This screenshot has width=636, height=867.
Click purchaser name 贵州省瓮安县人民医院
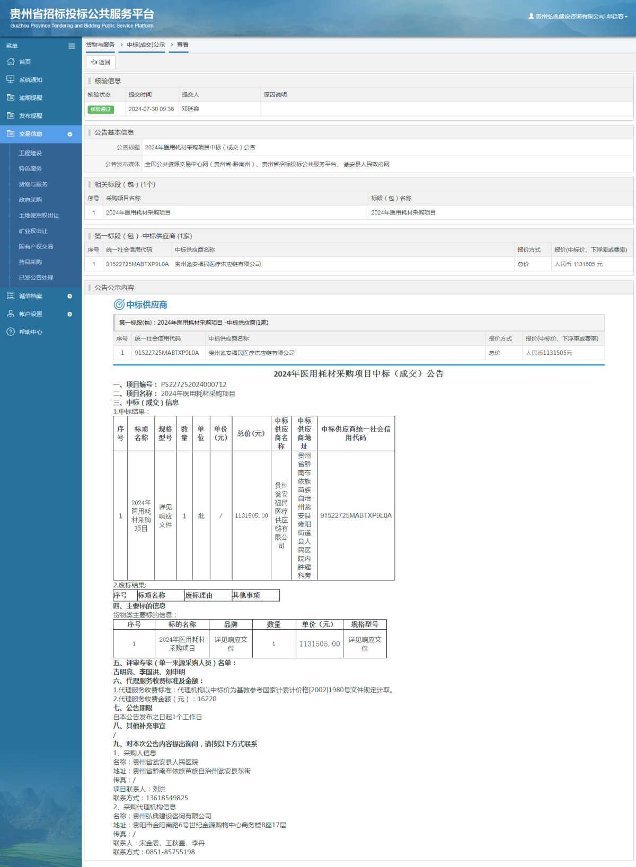pos(165,762)
